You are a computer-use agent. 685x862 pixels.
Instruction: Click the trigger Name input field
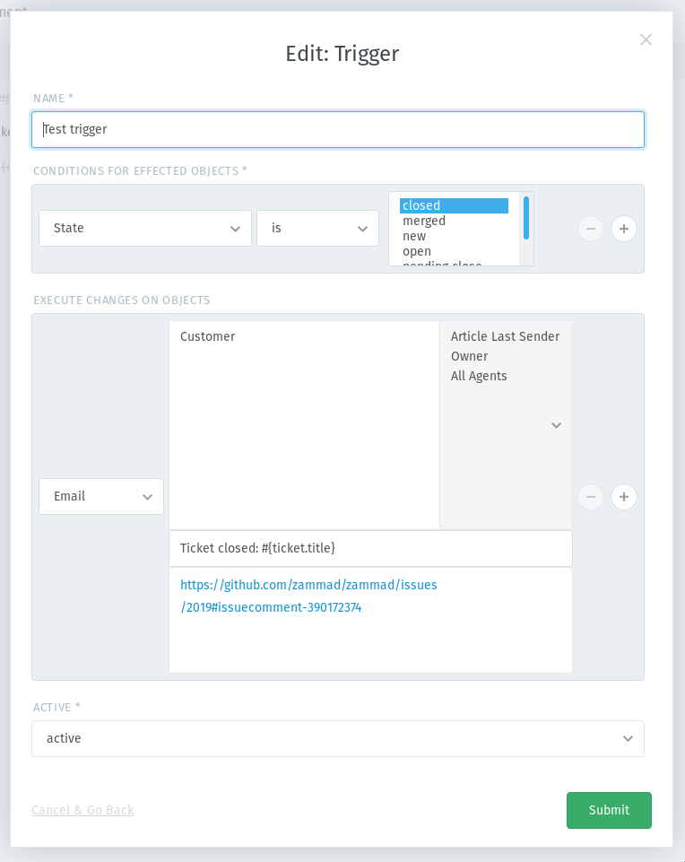(x=338, y=129)
